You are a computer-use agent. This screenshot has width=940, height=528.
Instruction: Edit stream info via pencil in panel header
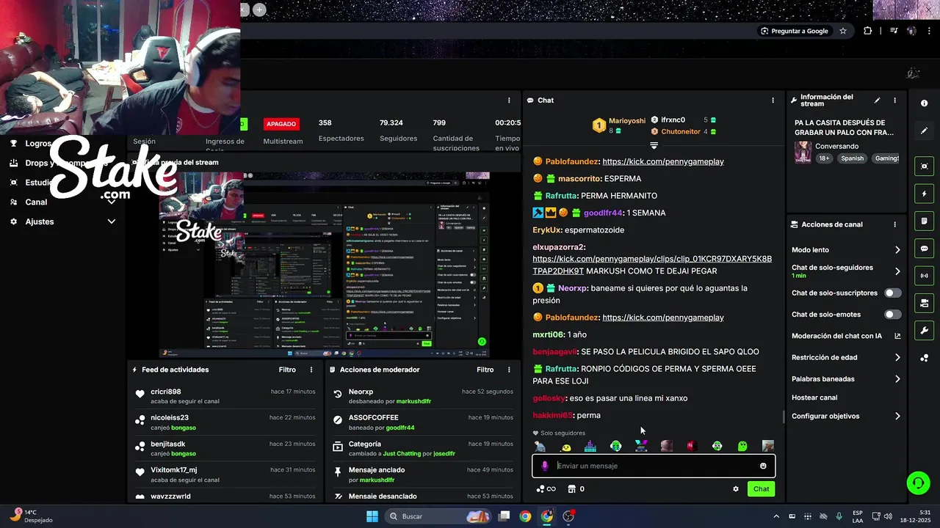click(877, 100)
